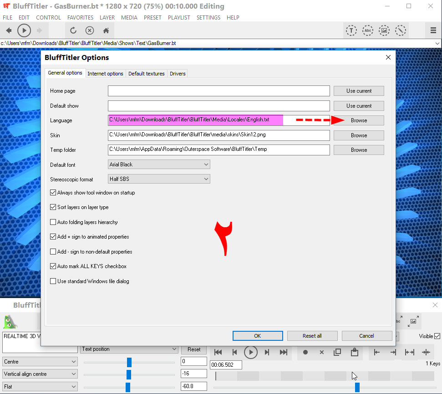Screen dimensions: 442x394
Task: Open the SETTINGS menu
Action: coord(208,17)
